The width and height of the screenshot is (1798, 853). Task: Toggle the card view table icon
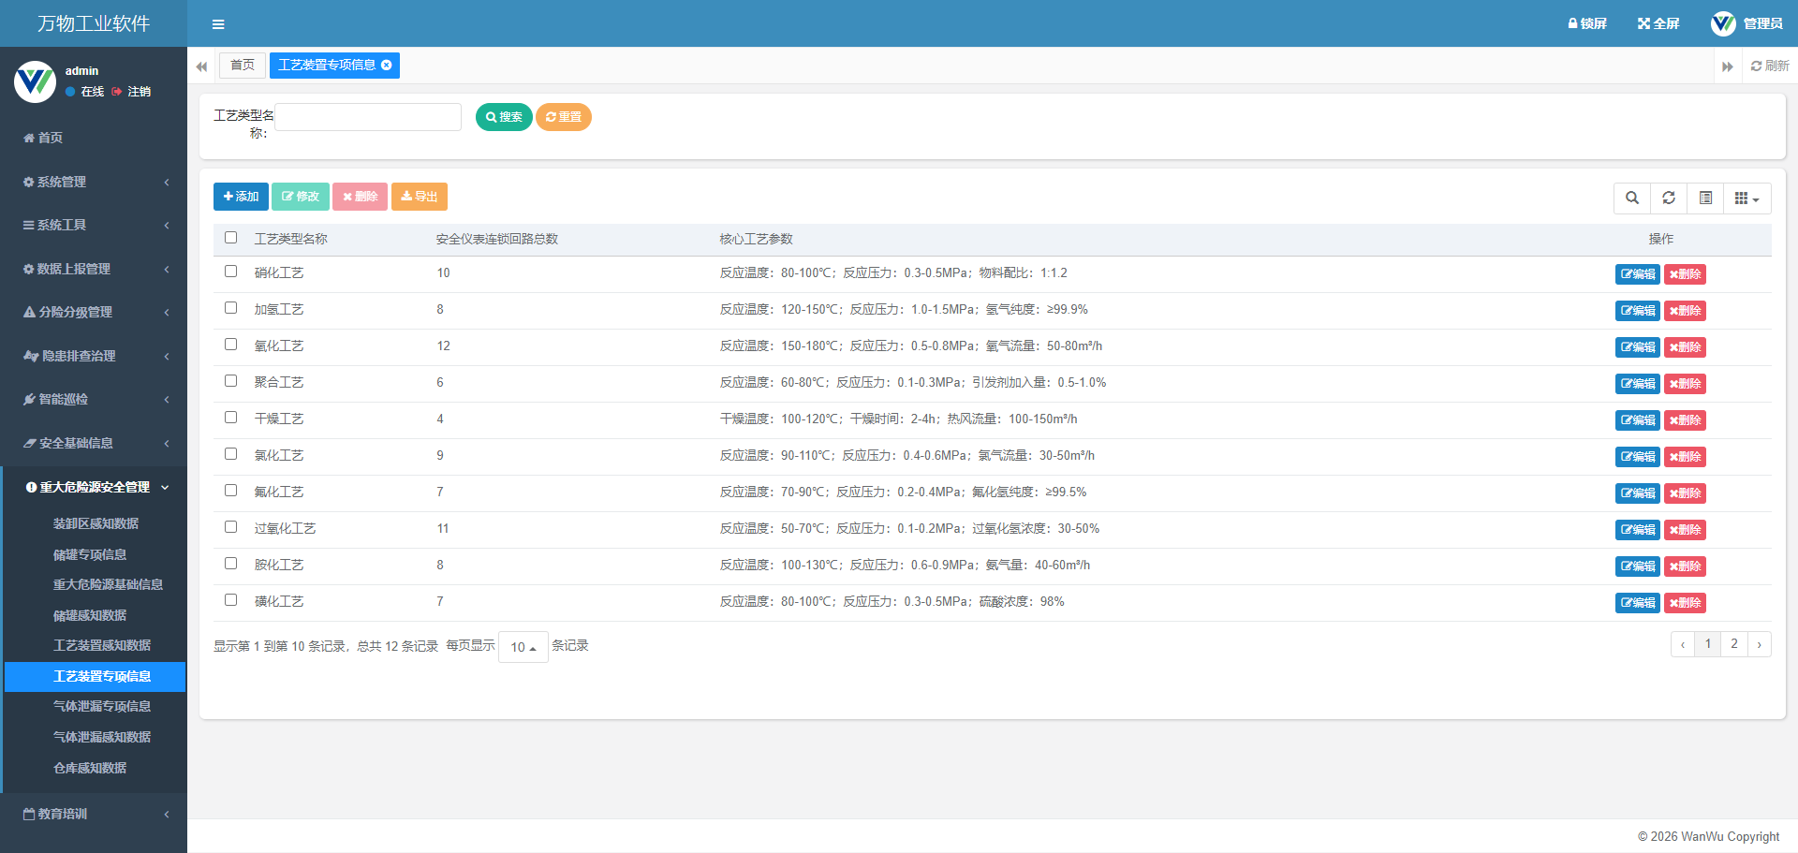(x=1705, y=198)
